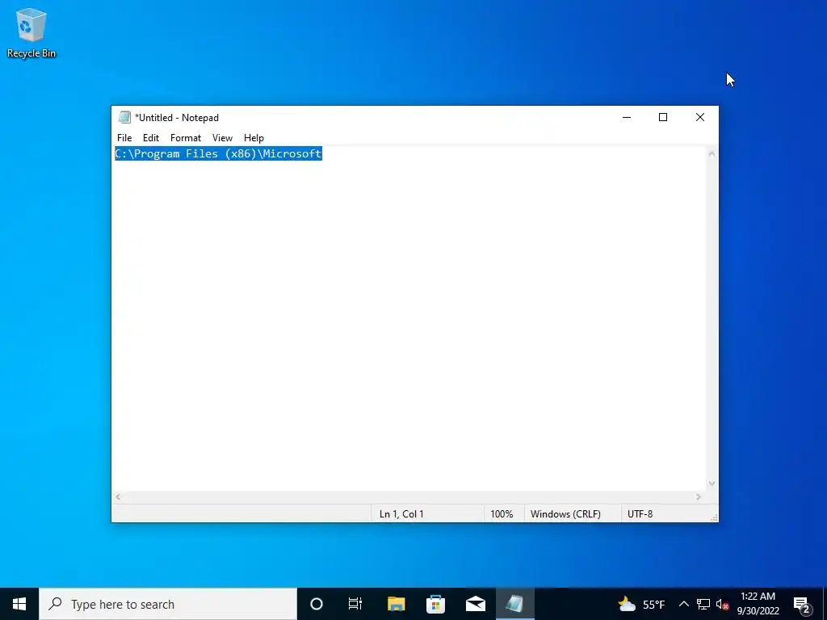Open Cortana from the taskbar circle icon

pos(316,604)
